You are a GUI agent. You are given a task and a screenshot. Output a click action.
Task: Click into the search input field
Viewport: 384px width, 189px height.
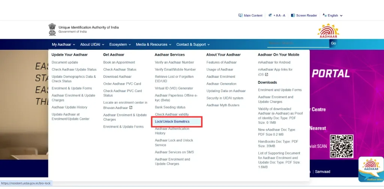pyautogui.click(x=298, y=43)
